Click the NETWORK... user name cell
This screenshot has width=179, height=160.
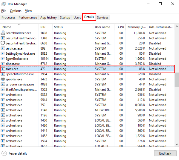[x=104, y=110]
